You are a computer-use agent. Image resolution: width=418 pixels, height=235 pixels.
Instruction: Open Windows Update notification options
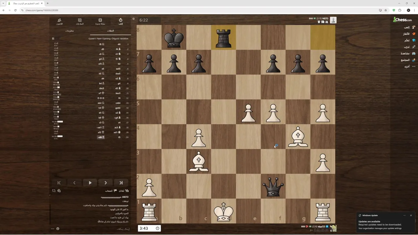404,215
